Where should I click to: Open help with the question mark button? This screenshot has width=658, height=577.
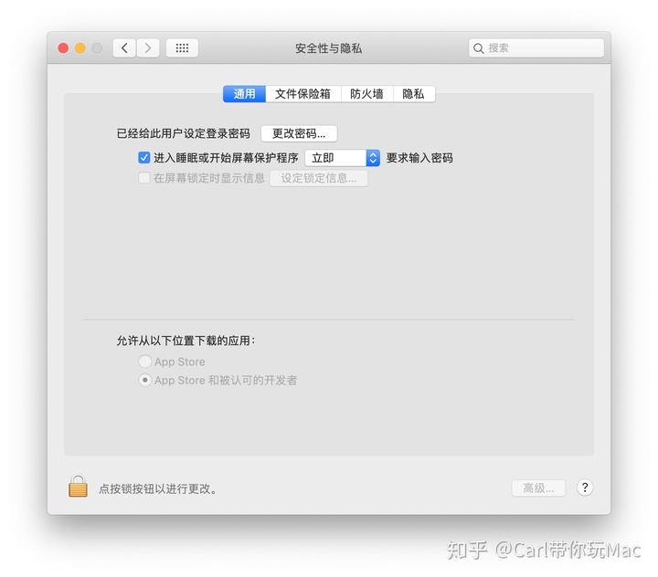tap(585, 488)
